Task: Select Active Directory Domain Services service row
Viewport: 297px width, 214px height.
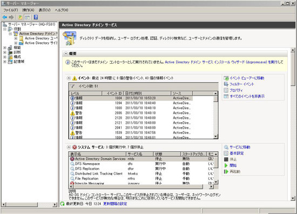Action: 141,159
